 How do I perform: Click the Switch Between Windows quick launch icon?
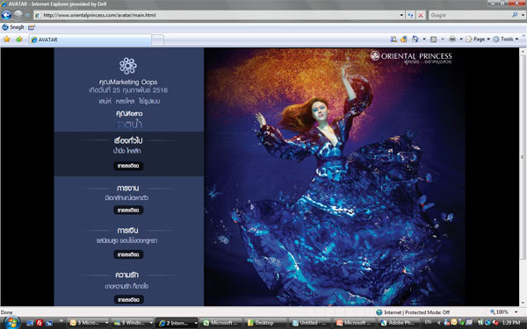click(49, 323)
